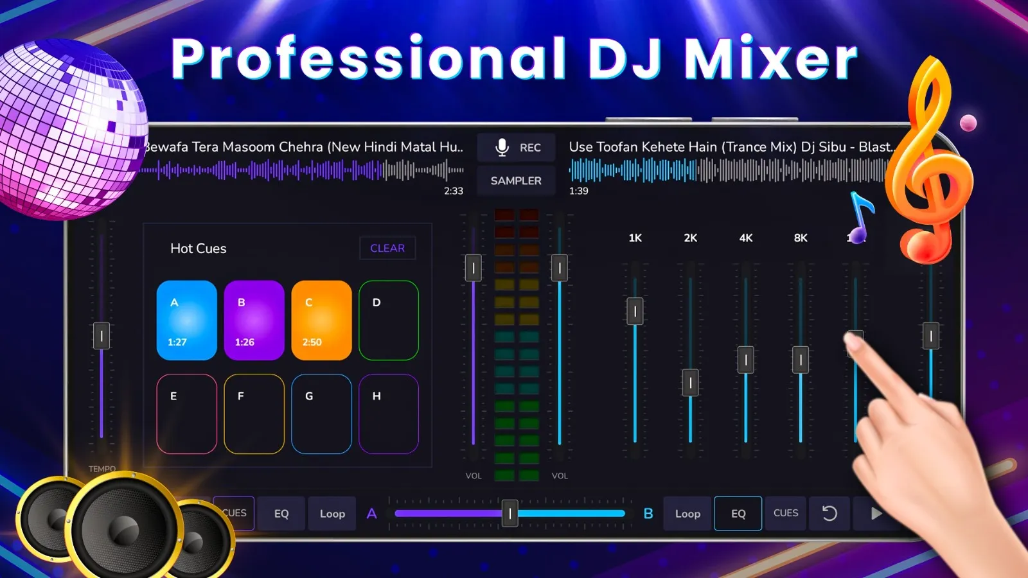Set empty hot cue pad E
The image size is (1028, 578).
point(187,414)
